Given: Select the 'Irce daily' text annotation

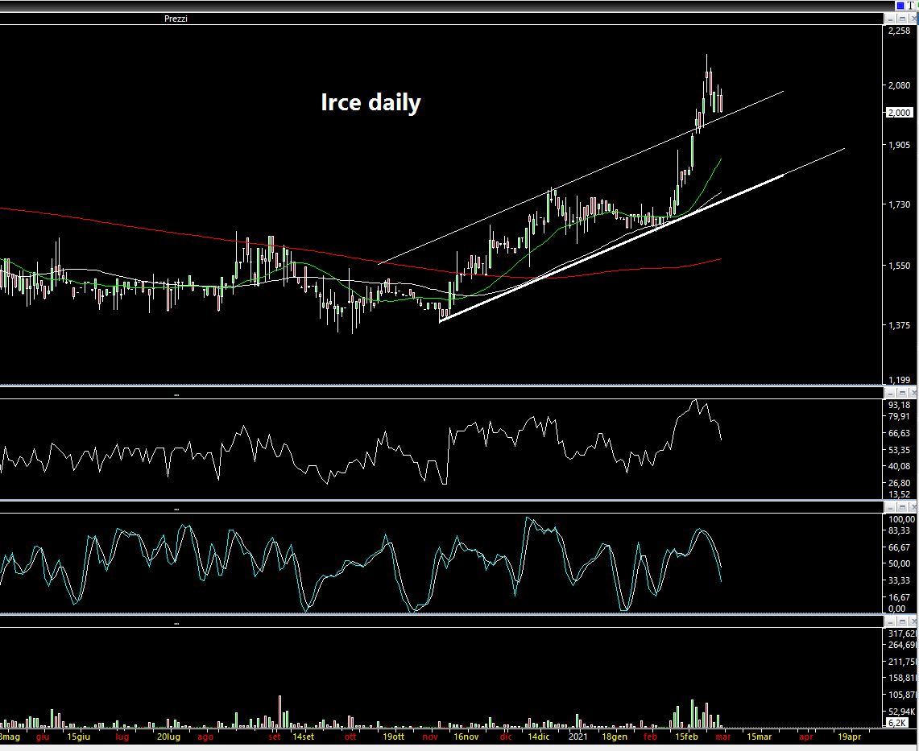Looking at the screenshot, I should 370,102.
